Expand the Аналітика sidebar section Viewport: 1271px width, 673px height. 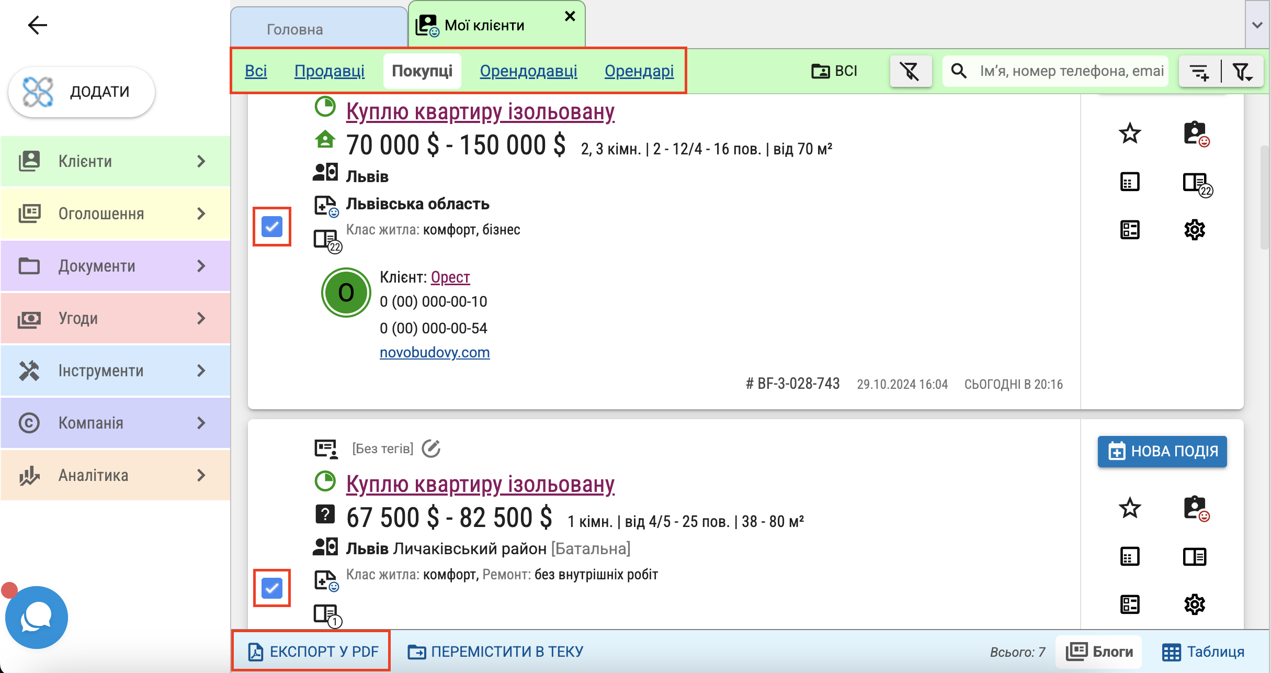point(115,475)
